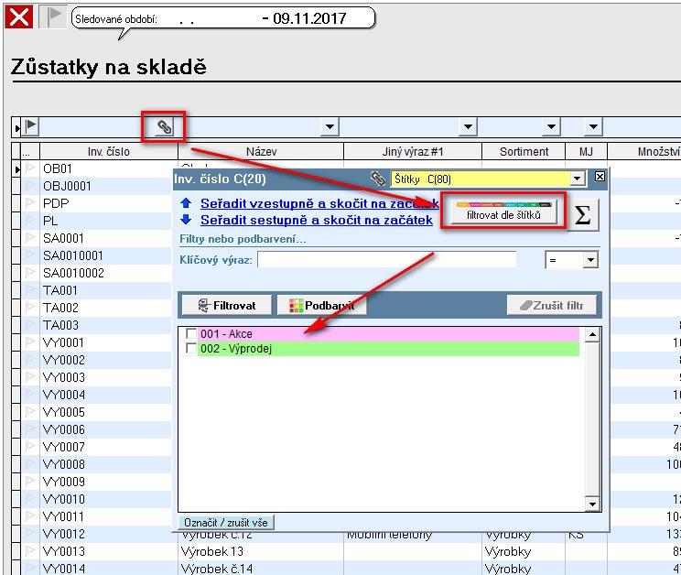Select the green 002 - Výprodej label row

click(x=388, y=348)
